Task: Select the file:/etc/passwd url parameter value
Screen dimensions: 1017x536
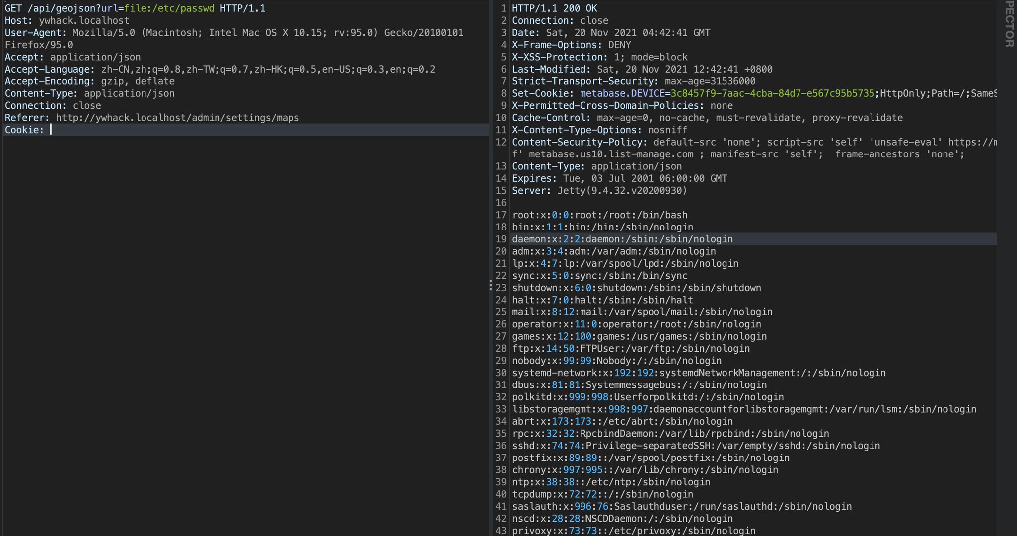Action: 169,8
